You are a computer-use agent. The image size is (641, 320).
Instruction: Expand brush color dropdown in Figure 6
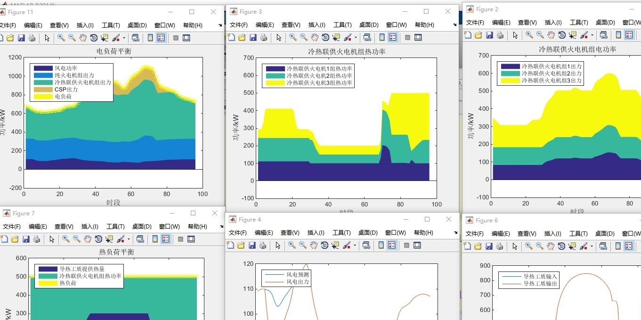tap(592, 246)
